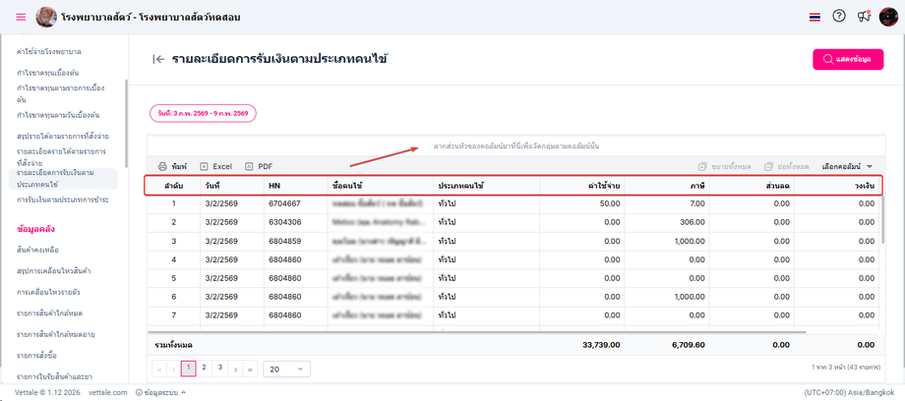Image resolution: width=905 pixels, height=401 pixels.
Task: Click the table's vertical scrollbar
Action: (882, 219)
